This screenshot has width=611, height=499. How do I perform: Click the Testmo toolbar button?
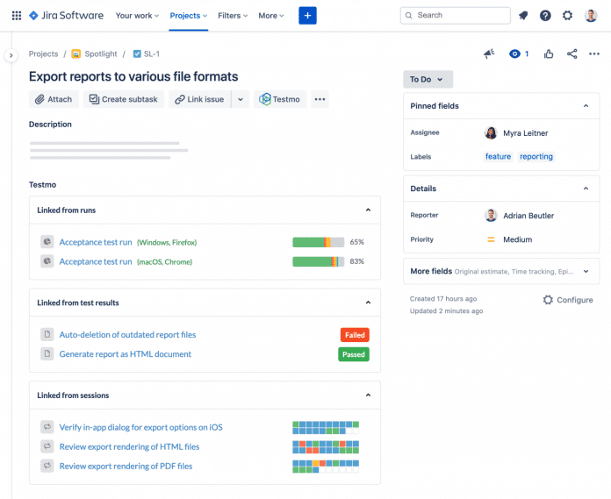(280, 99)
